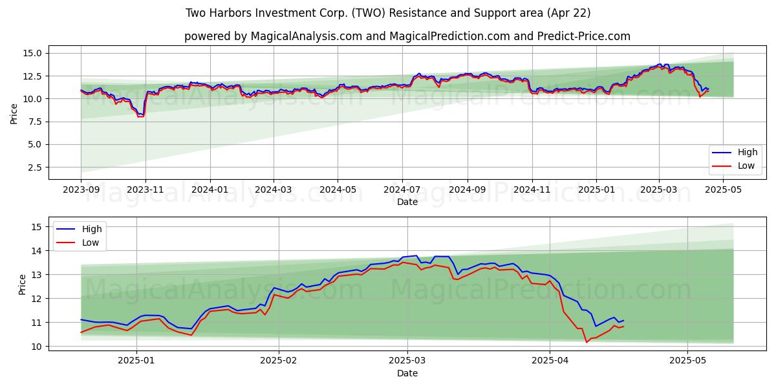This screenshot has width=776, height=388.
Task: Click the 'Price' y-axis label on top chart
Action: (x=14, y=113)
